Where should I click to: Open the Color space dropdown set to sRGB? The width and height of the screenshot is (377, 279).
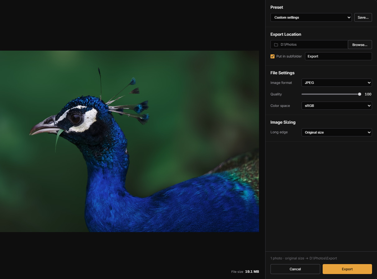point(337,106)
